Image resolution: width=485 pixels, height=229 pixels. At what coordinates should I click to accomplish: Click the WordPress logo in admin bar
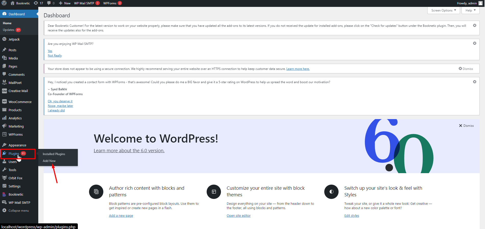pyautogui.click(x=4, y=3)
